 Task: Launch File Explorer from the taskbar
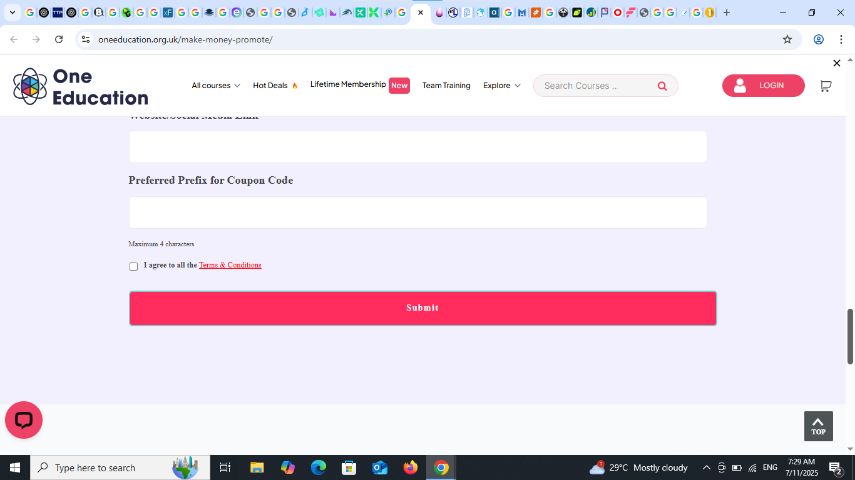(257, 467)
